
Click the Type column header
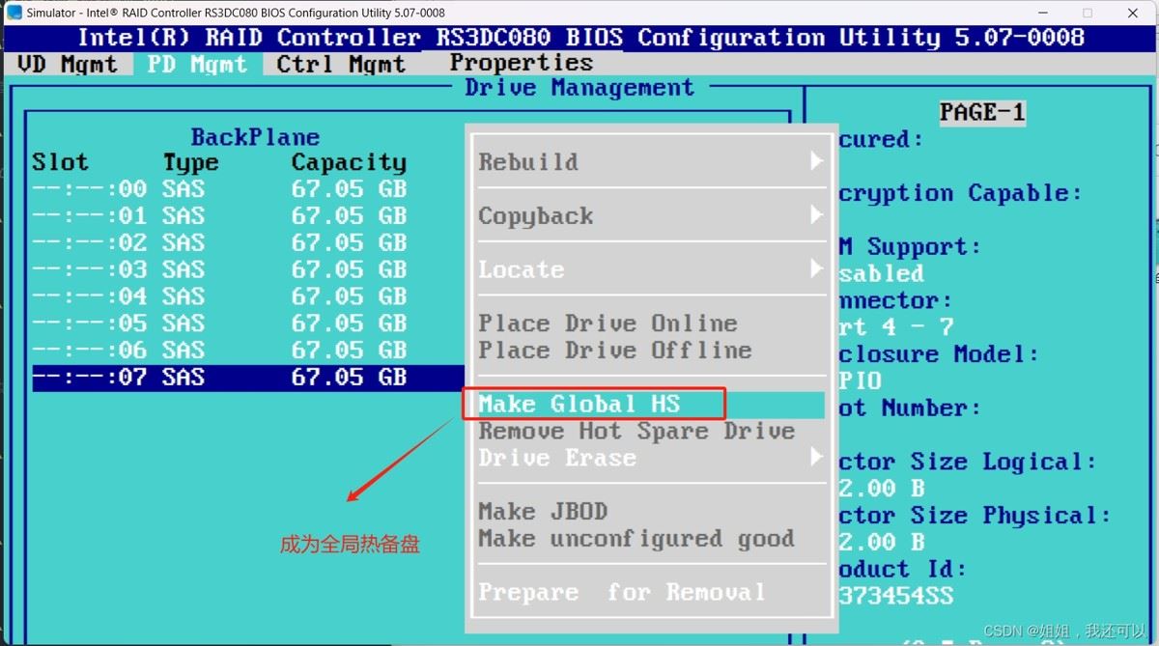coord(190,163)
